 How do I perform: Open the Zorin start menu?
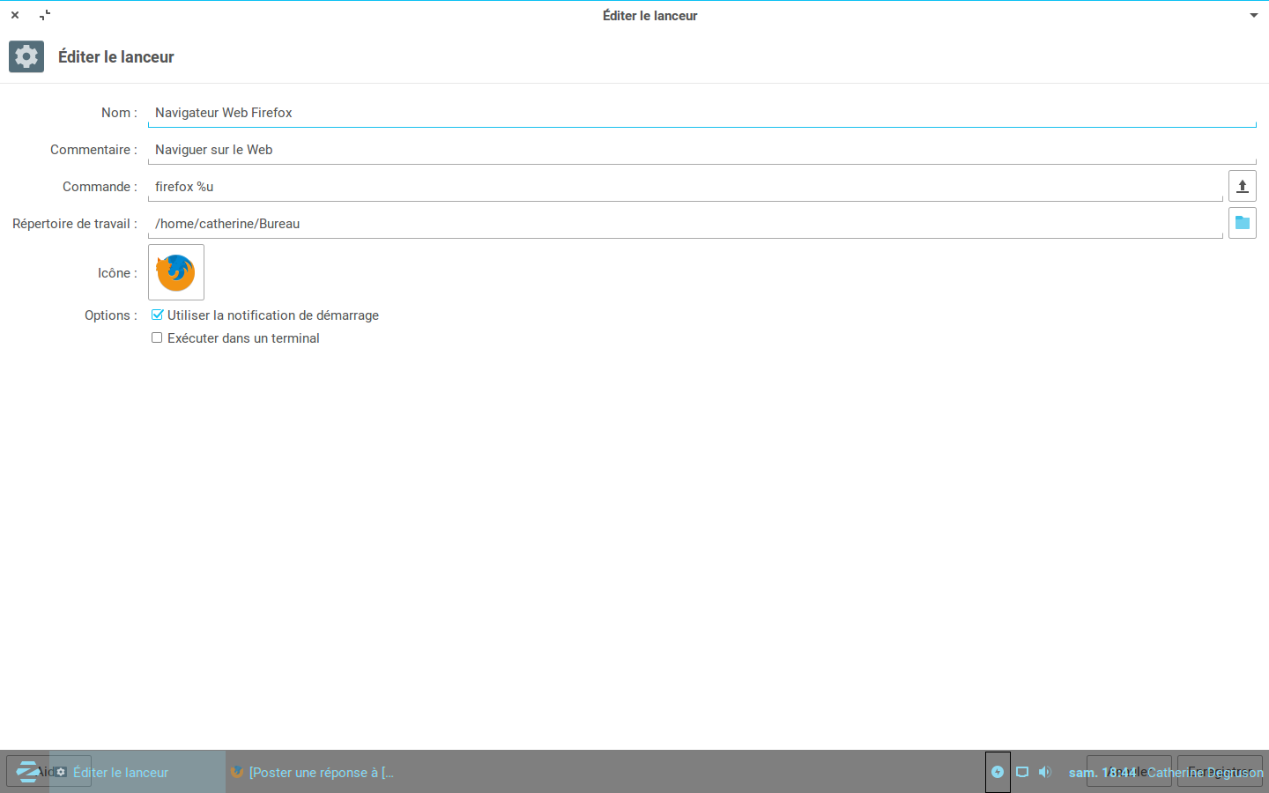(x=27, y=772)
